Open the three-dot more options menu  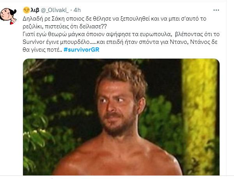tap(216, 10)
